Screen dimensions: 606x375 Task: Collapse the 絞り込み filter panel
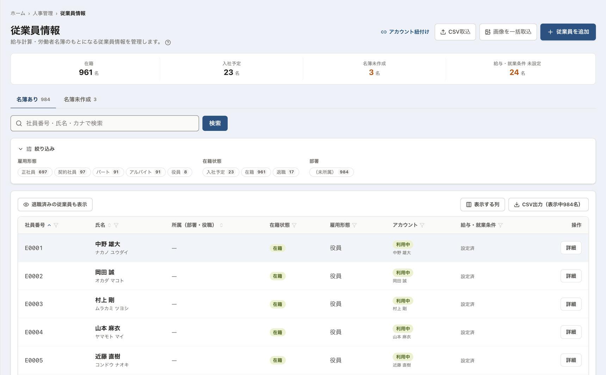[x=37, y=149]
